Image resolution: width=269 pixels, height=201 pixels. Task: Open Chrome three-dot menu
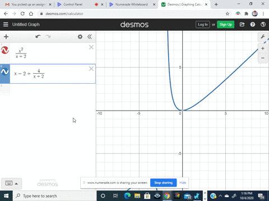(263, 14)
